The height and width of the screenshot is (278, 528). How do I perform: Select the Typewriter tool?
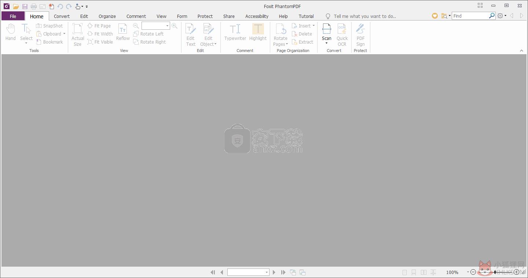coord(235,32)
